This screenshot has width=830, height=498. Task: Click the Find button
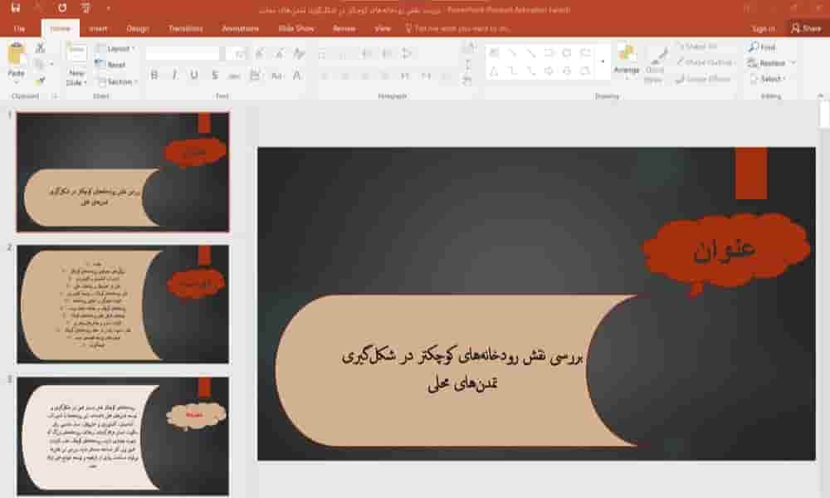[x=762, y=47]
